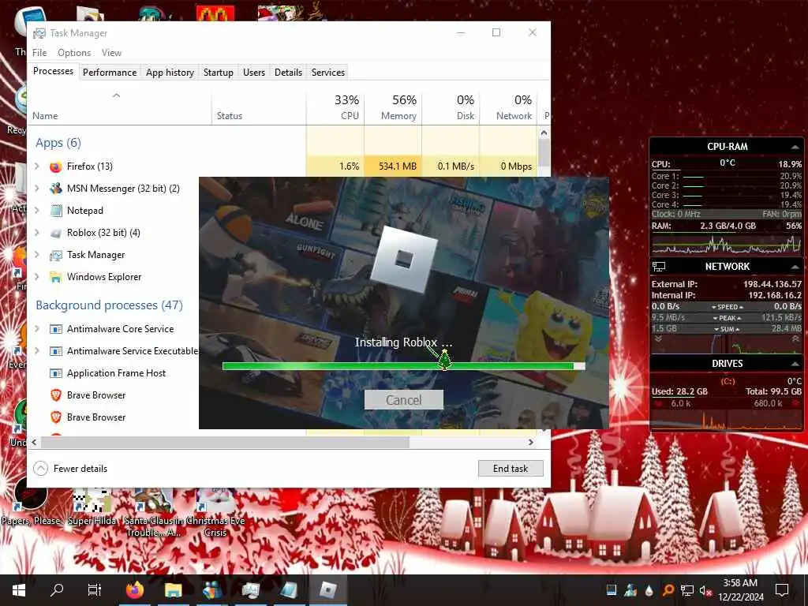Expand the Notepad process entry
The image size is (808, 606).
click(x=37, y=210)
